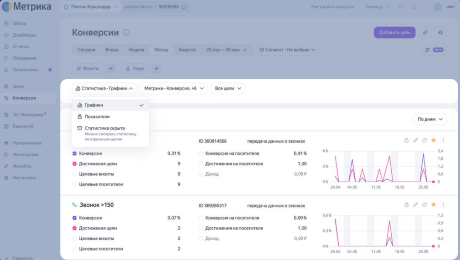The height and width of the screenshot is (260, 460).
Task: Copy link using the chain icon
Action: [425, 32]
